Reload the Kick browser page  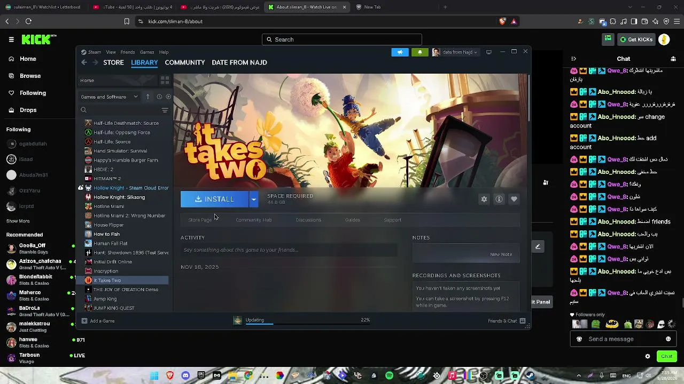pos(28,21)
